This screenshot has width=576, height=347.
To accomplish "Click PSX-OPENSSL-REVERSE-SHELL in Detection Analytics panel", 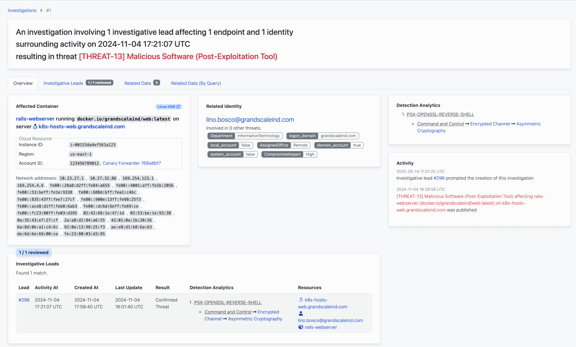I will point(440,115).
